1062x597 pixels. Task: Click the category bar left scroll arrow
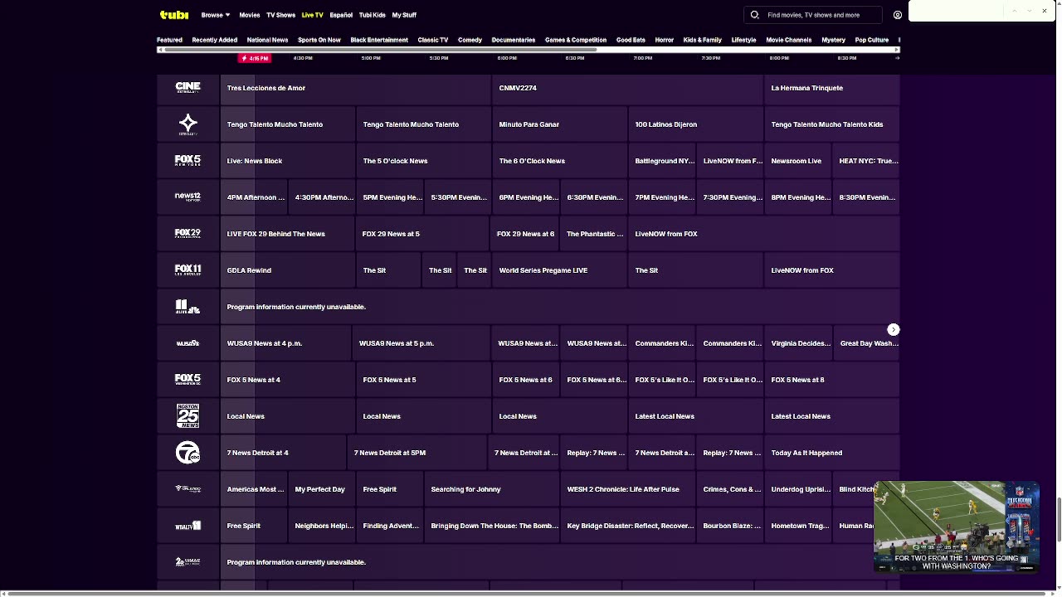[159, 50]
